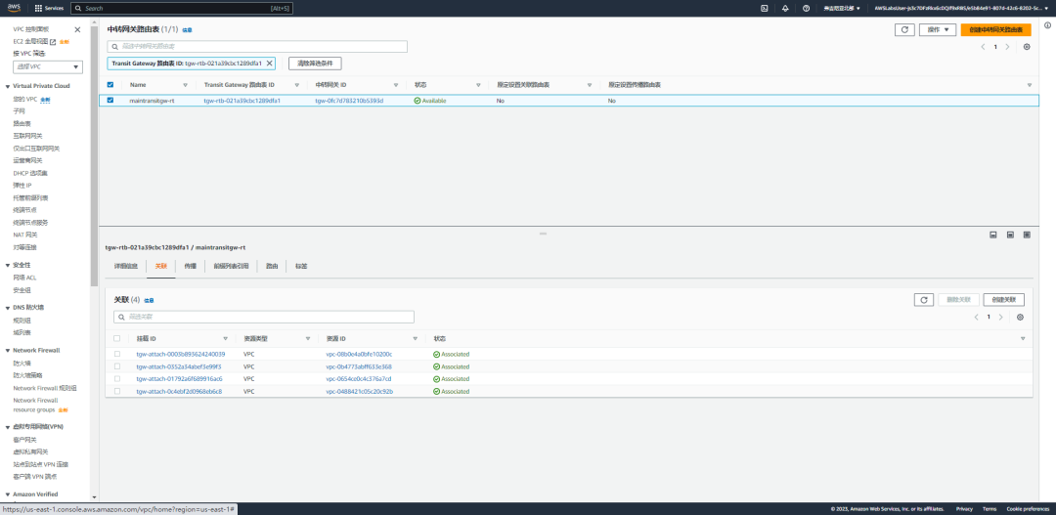The image size is (1056, 515).
Task: Open the AWS home logo
Action: pos(14,8)
